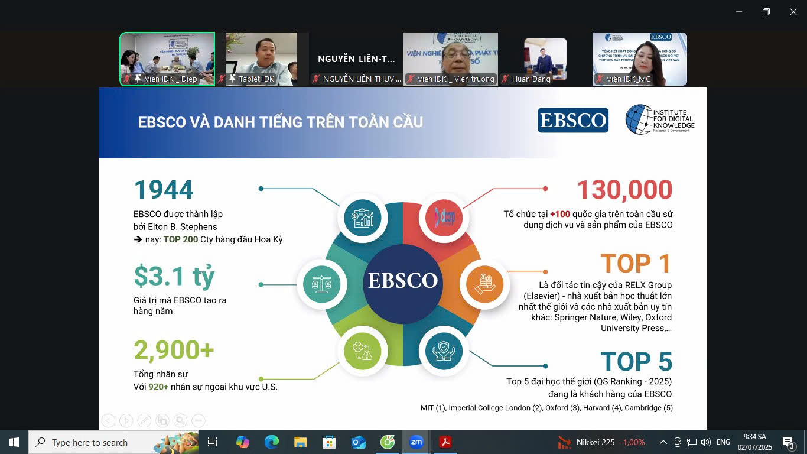Launch Copilot from the taskbar
This screenshot has height=454, width=807.
pos(243,442)
